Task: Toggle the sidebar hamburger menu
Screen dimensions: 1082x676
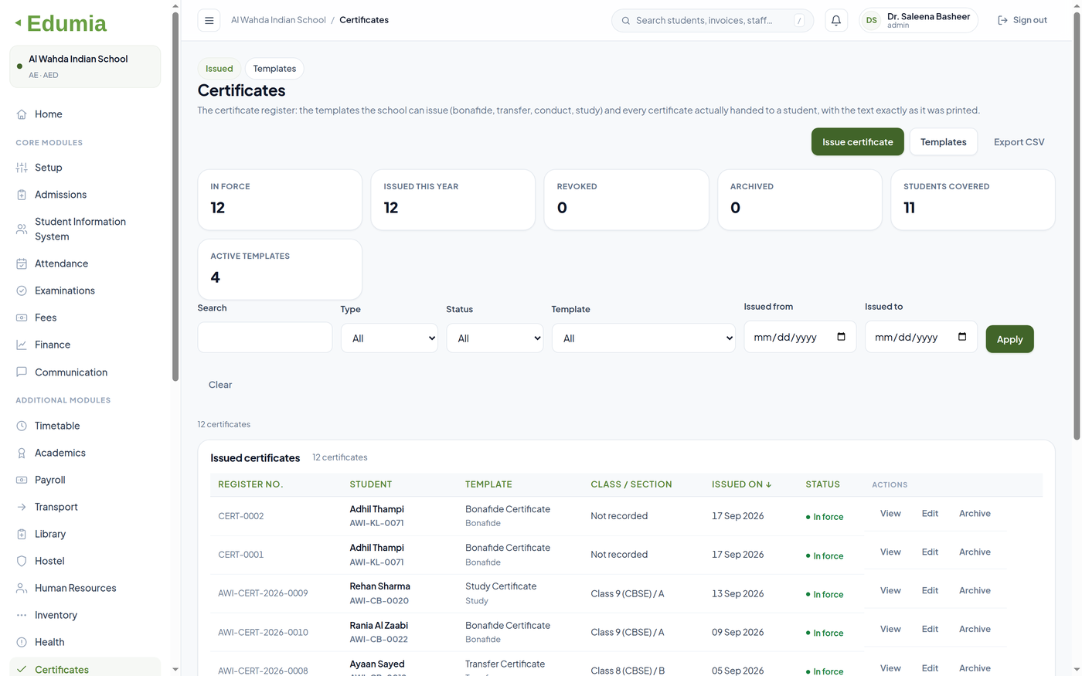Action: 209,21
